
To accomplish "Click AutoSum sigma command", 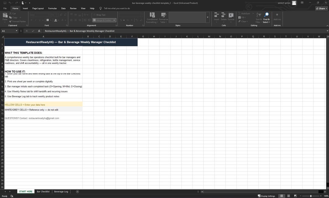I will pyautogui.click(x=244, y=13).
